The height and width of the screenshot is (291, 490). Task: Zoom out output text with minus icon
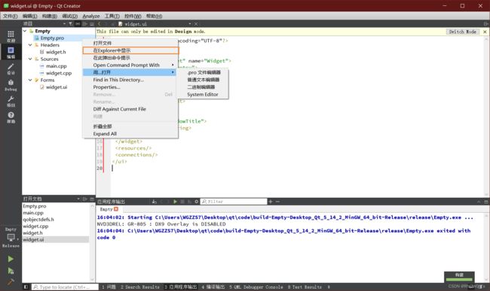[277, 202]
